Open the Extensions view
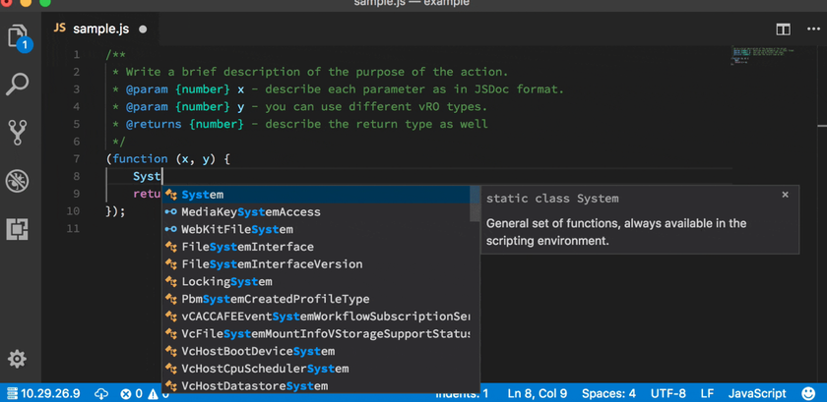The height and width of the screenshot is (402, 827). coord(18,228)
